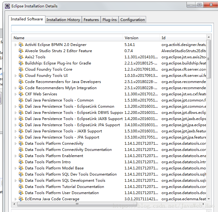Click the Eclipse logo in the title bar

click(x=7, y=6)
